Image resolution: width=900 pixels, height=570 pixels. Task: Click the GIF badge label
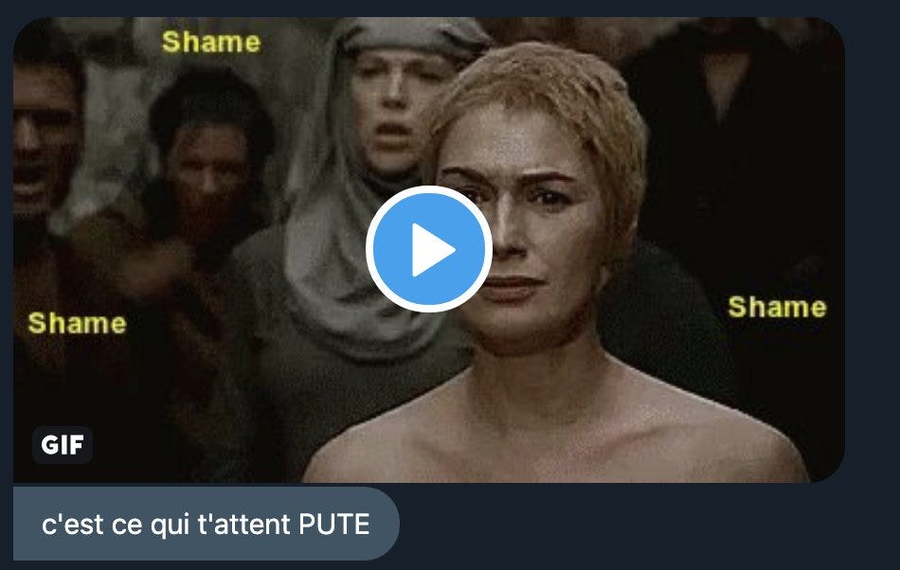63,445
